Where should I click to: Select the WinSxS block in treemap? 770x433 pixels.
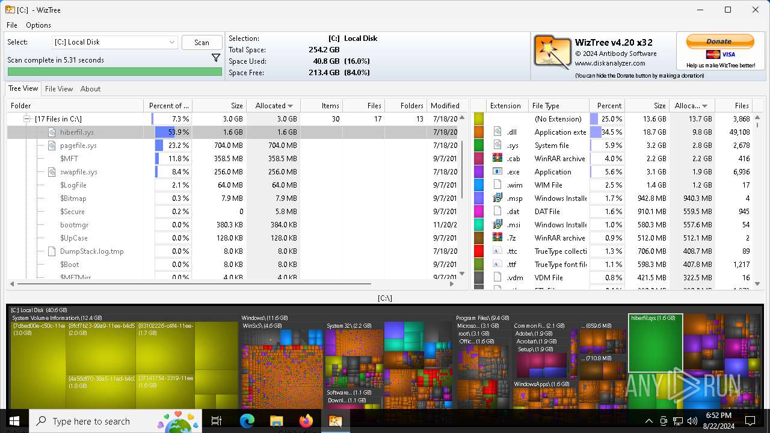pyautogui.click(x=282, y=367)
